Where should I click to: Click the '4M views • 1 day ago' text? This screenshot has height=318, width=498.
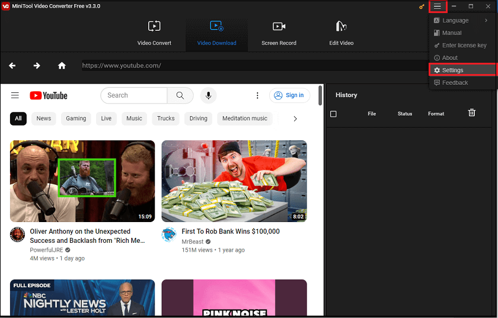point(57,258)
